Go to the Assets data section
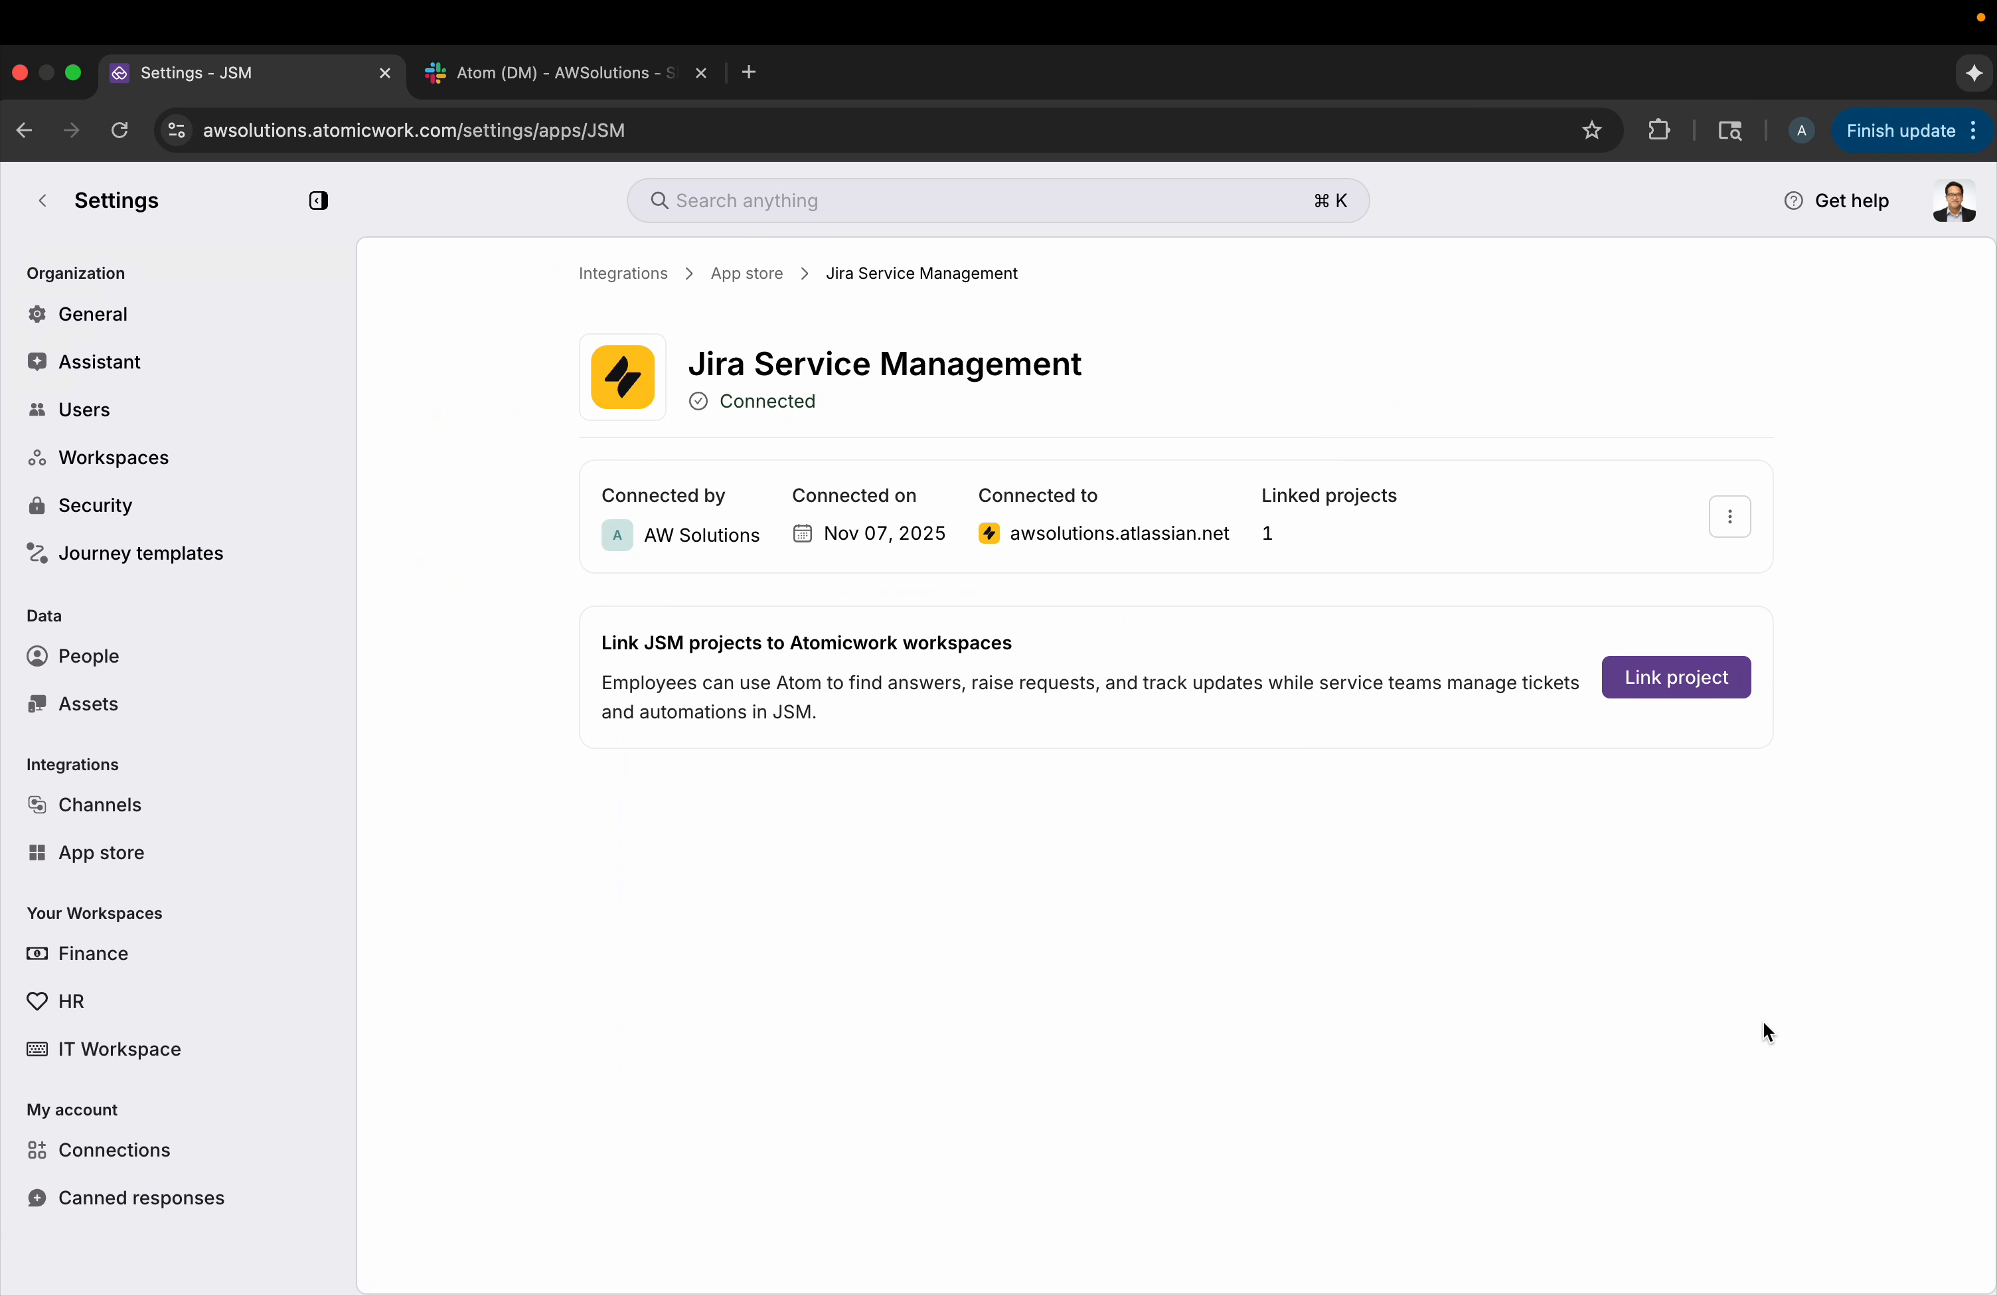 (x=87, y=703)
